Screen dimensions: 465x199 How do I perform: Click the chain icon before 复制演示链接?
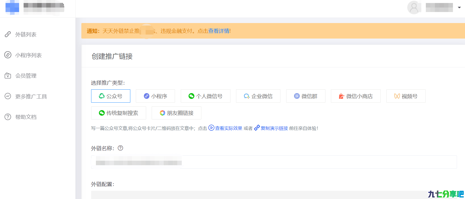257,128
